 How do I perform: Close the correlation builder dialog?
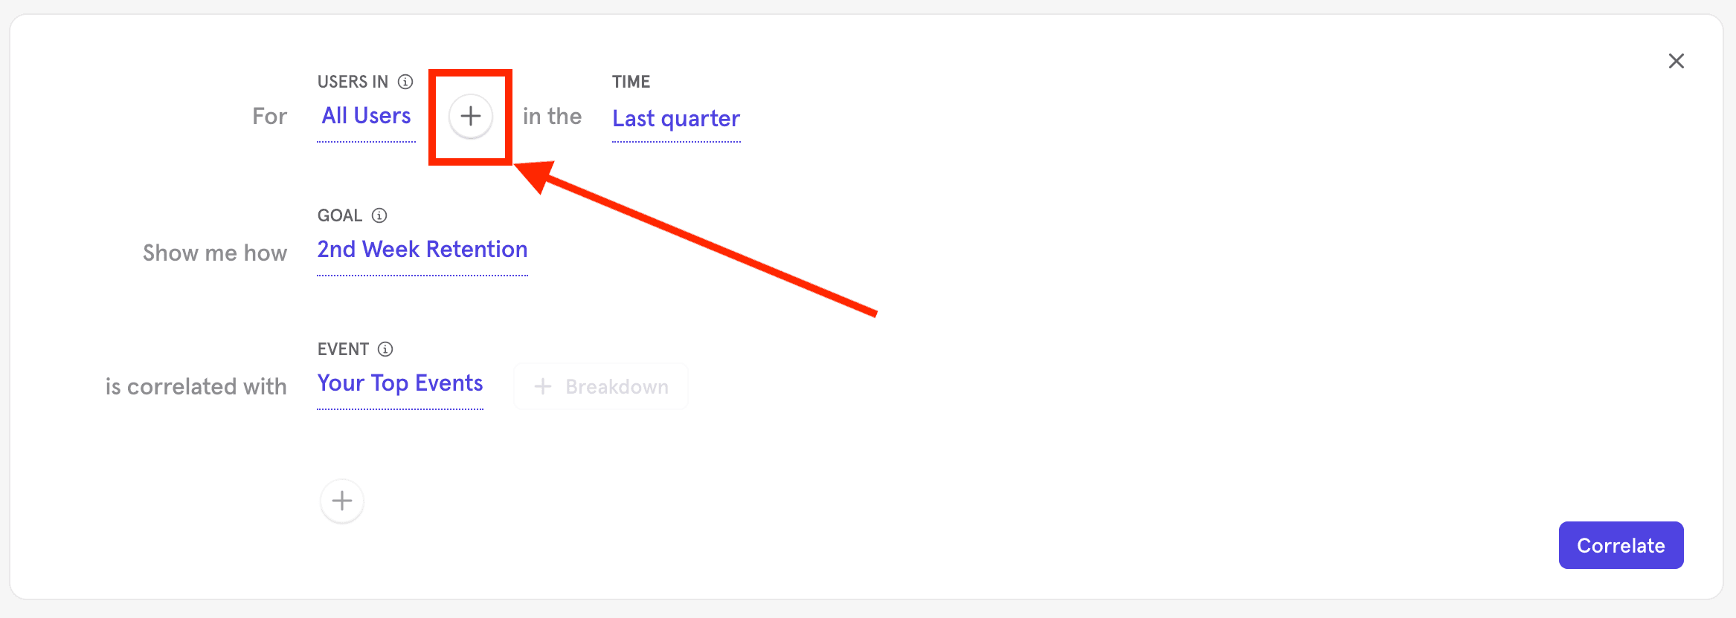pyautogui.click(x=1676, y=61)
